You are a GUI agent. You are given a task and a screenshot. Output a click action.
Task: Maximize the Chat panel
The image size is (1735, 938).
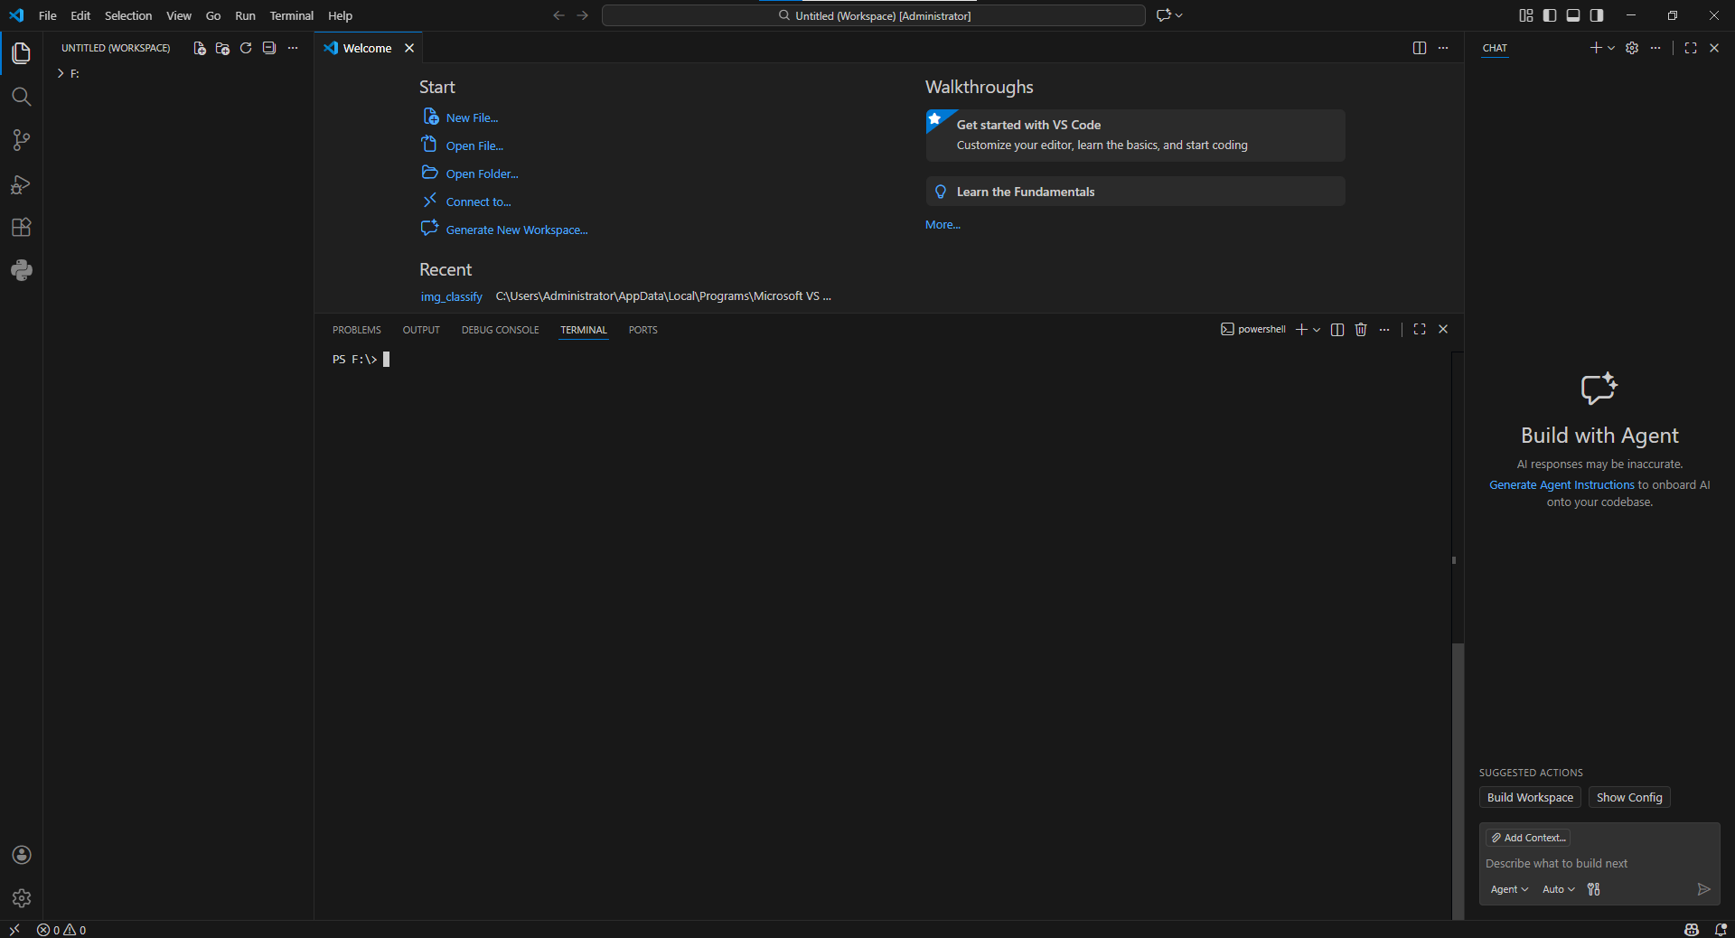1691,48
